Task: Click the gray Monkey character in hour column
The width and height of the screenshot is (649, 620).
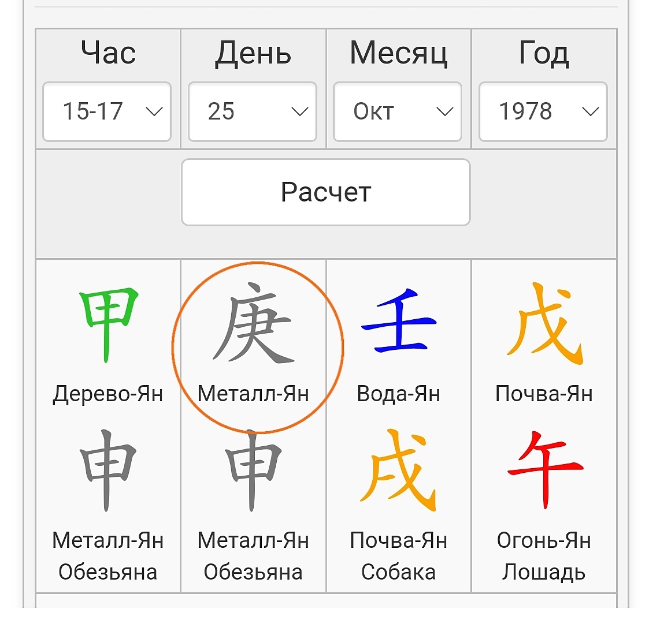Action: (108, 469)
